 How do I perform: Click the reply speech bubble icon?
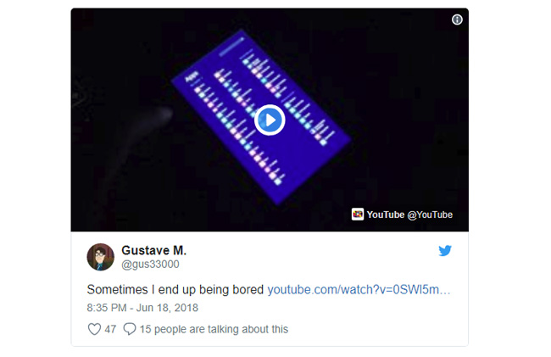click(x=130, y=329)
